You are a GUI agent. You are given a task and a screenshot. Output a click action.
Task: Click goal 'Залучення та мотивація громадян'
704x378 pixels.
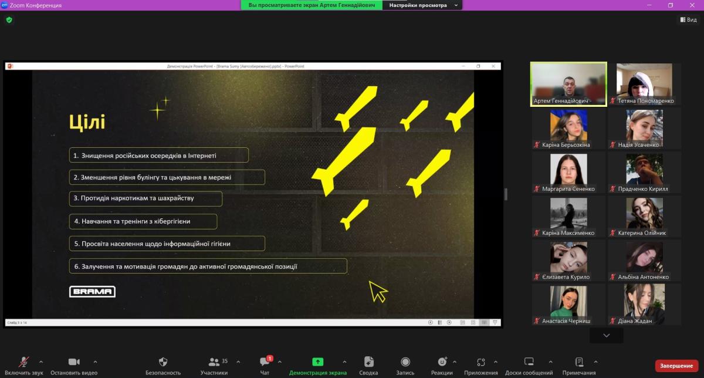208,266
